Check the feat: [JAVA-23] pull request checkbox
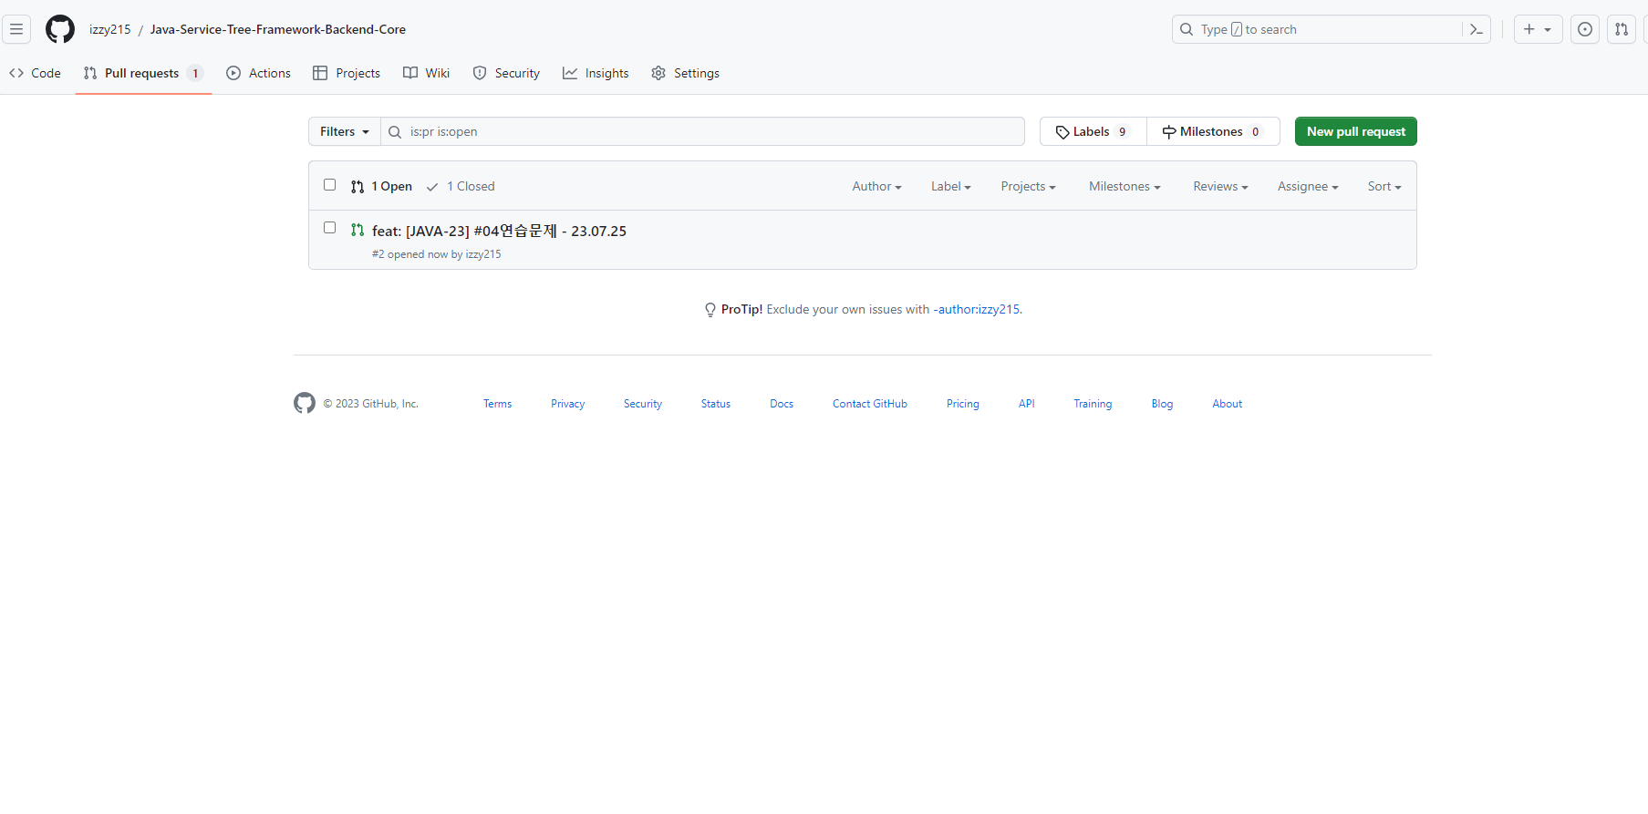Viewport: 1648px width, 814px height. click(330, 228)
